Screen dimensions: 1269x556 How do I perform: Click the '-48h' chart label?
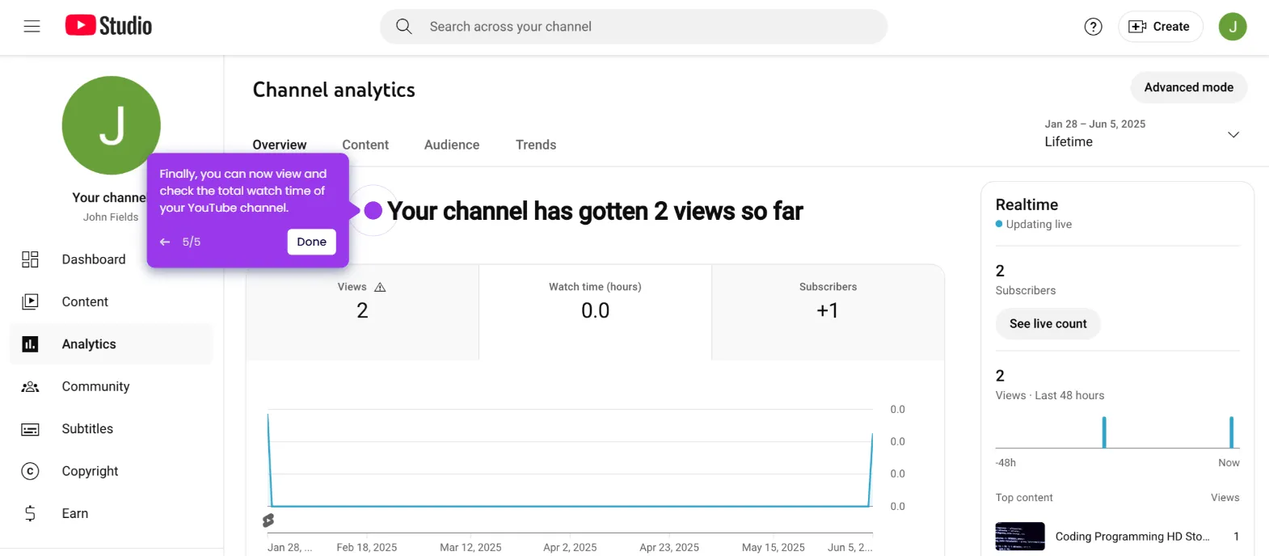pos(1006,463)
